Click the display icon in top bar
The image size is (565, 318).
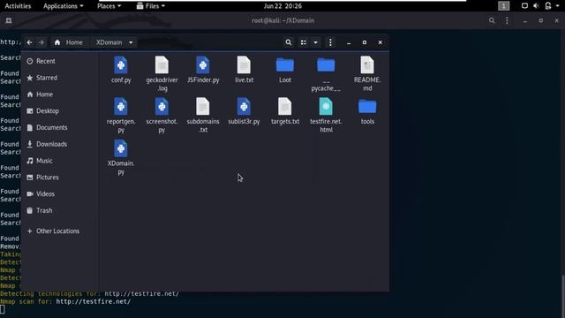click(x=524, y=6)
